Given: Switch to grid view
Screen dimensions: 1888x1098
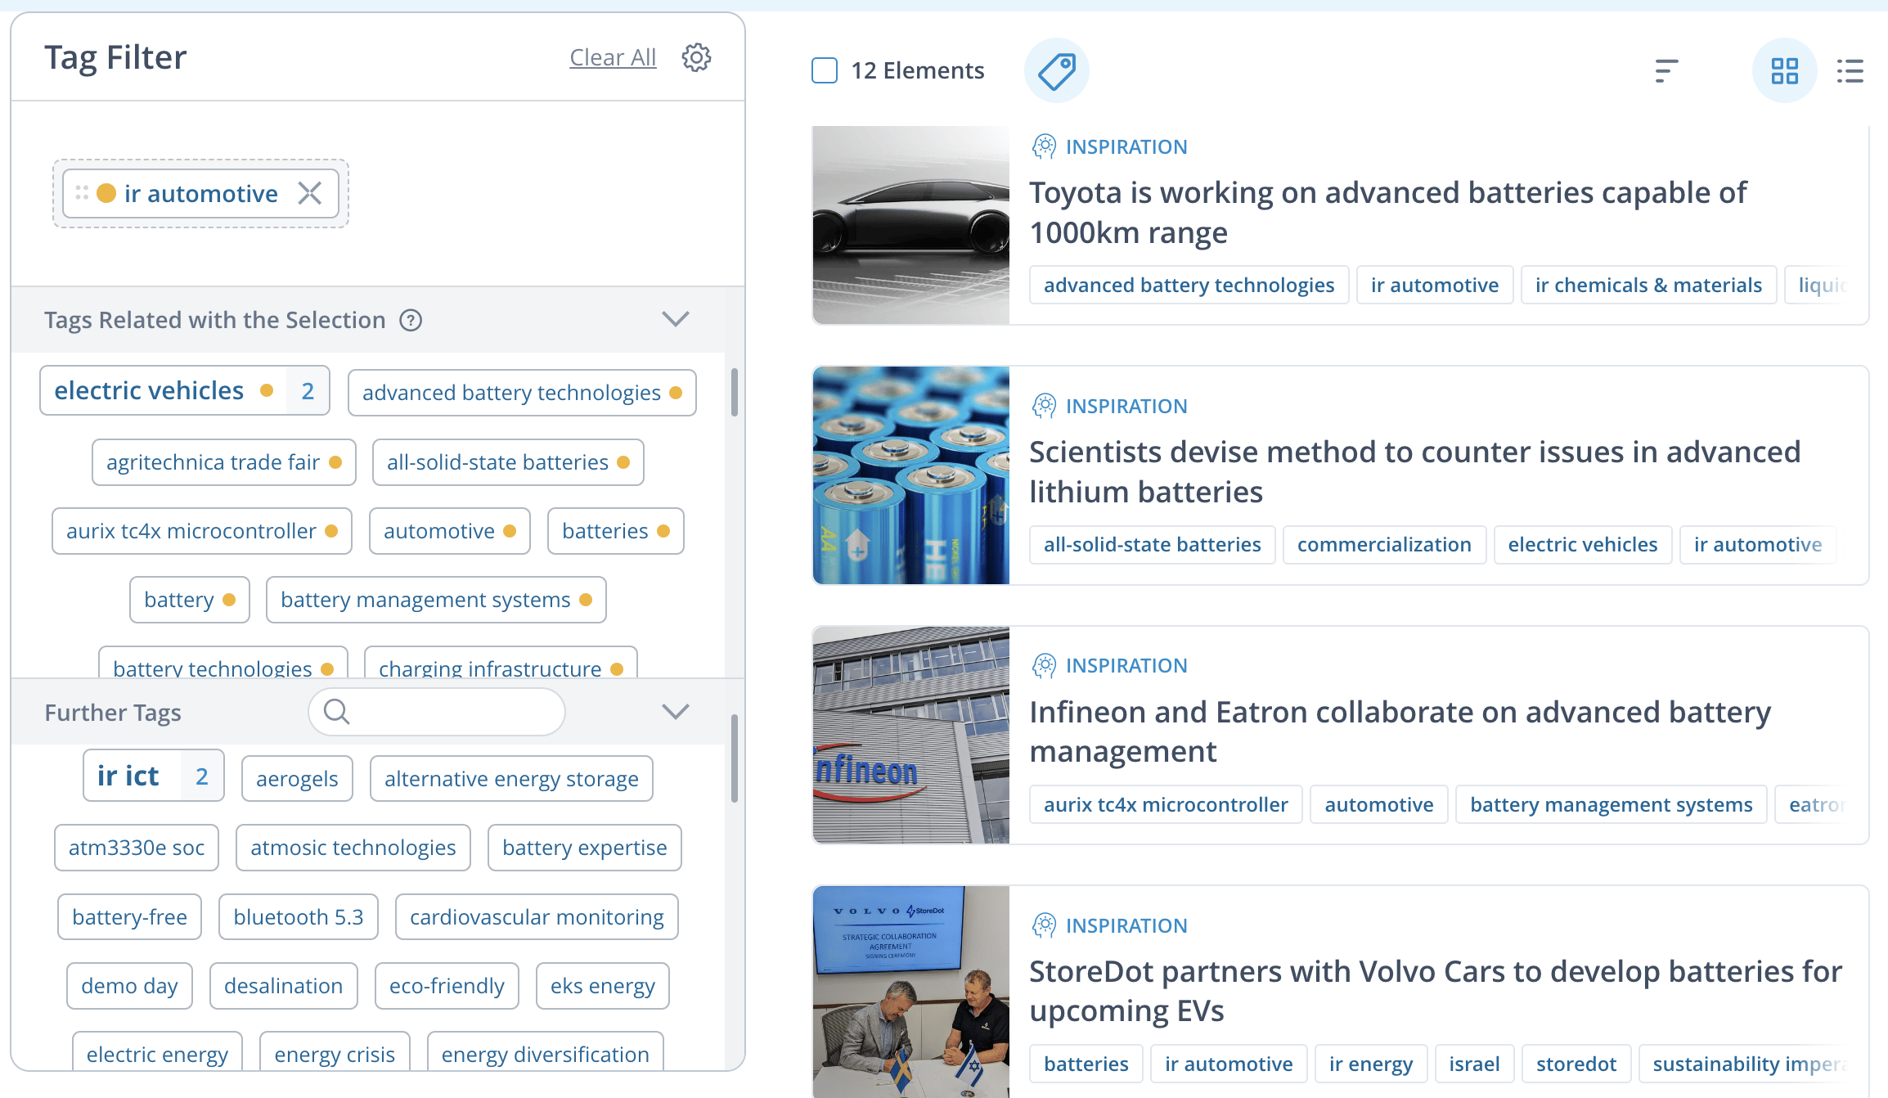Looking at the screenshot, I should point(1784,70).
